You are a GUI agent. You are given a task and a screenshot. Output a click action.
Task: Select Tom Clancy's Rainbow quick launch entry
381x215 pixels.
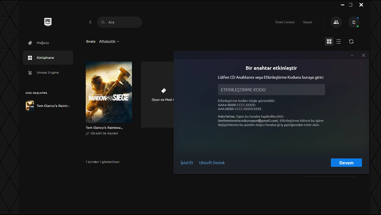[x=48, y=106]
